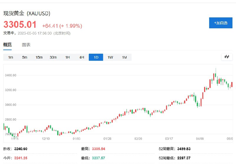Select the 1m timeframe
Viewport: 236px width, 164px height.
coord(11,57)
